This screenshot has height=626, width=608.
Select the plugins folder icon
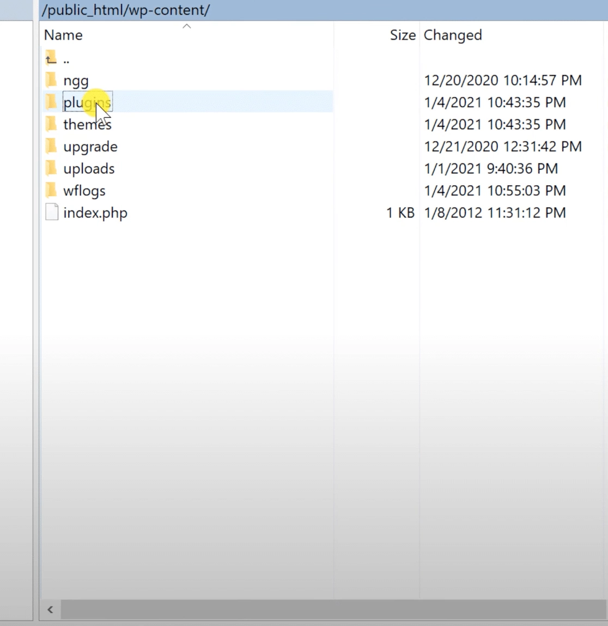(51, 102)
